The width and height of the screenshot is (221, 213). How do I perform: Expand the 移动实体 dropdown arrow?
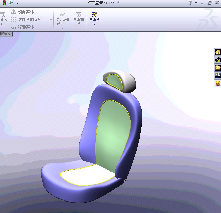coord(51,27)
